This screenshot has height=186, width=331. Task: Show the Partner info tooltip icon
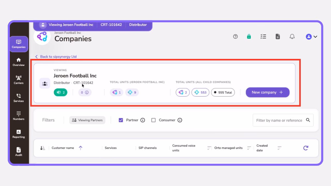(x=143, y=120)
